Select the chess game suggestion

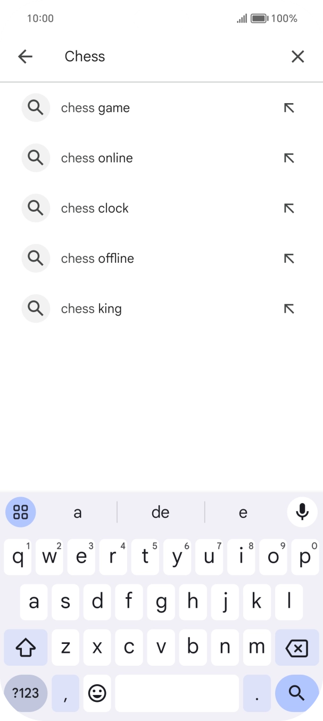click(96, 107)
